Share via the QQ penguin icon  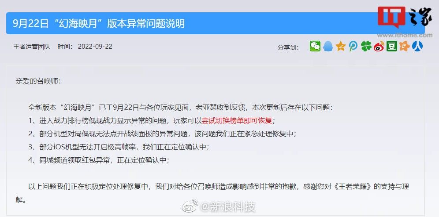click(327, 46)
